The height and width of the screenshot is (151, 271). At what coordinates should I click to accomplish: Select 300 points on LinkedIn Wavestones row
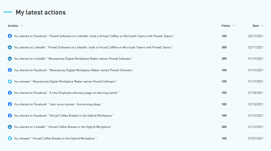[x=224, y=59]
